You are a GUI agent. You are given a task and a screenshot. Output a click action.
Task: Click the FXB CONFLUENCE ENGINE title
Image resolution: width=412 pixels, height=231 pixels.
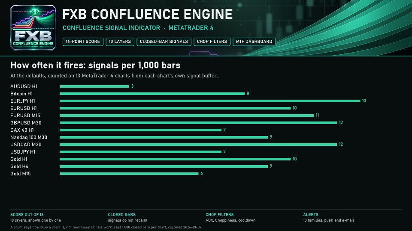(147, 14)
